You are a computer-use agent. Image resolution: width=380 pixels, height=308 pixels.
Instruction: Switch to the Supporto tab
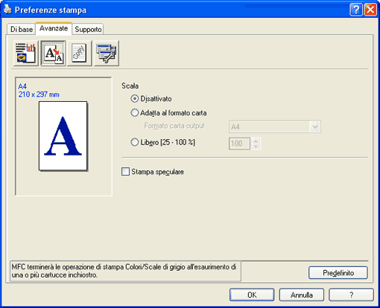88,29
